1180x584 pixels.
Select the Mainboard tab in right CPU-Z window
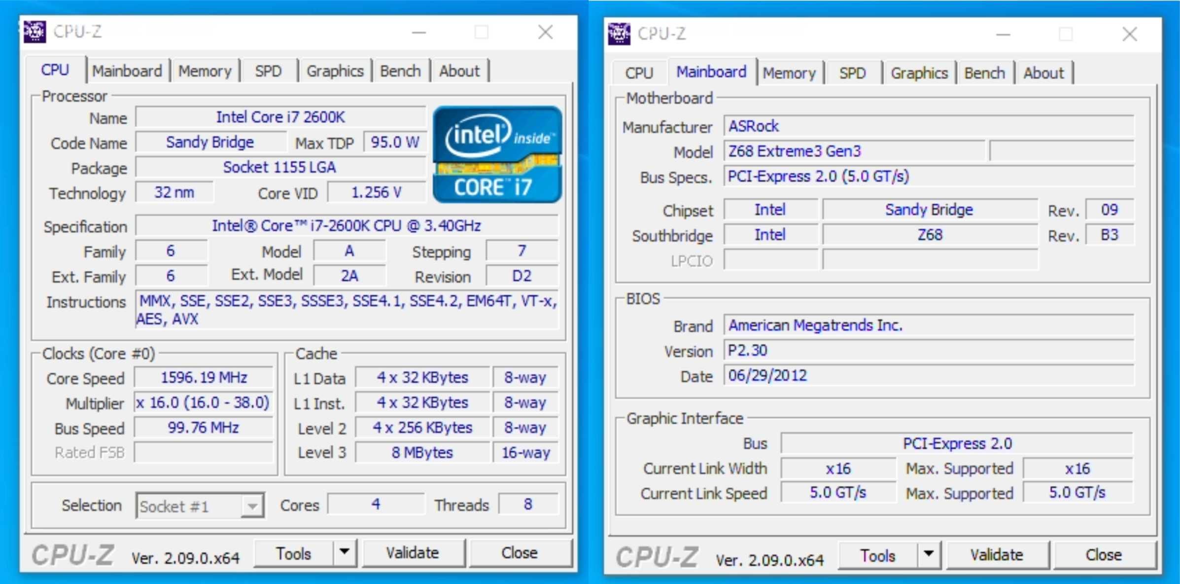coord(711,72)
